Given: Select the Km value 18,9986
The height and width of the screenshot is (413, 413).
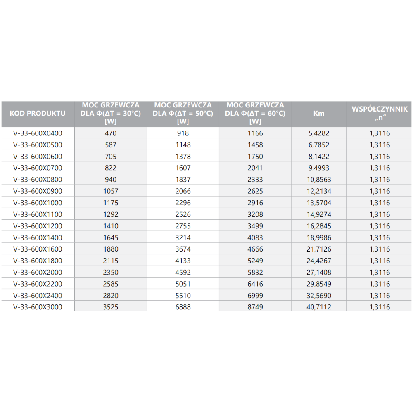Looking at the screenshot, I should point(319,237).
